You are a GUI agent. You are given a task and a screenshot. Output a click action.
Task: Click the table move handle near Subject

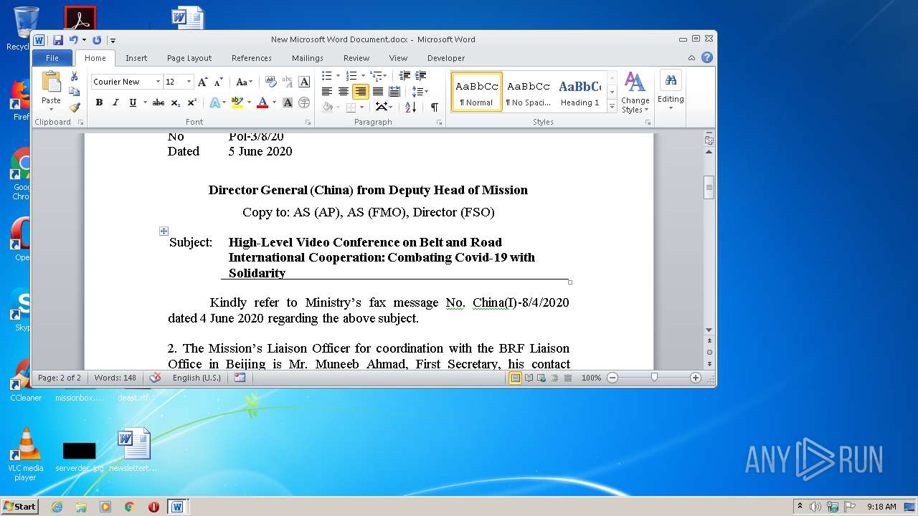[164, 231]
